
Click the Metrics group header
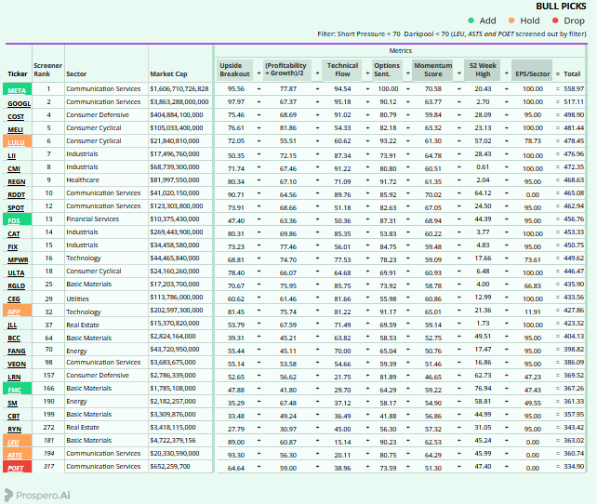[400, 50]
